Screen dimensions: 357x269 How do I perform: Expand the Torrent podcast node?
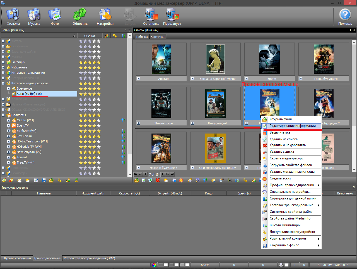[x=8, y=157]
